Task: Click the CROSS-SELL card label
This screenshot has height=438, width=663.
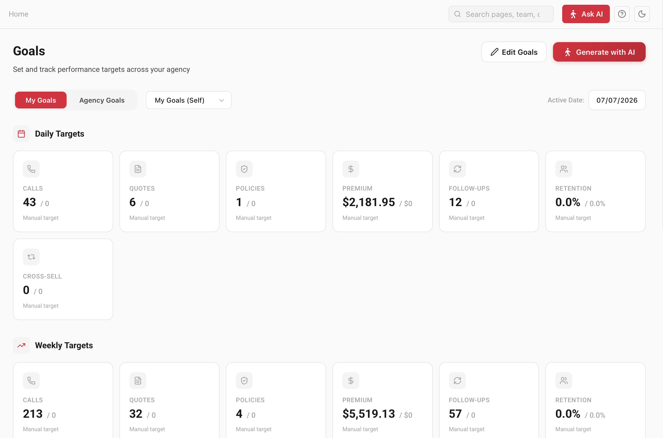Action: pyautogui.click(x=42, y=276)
